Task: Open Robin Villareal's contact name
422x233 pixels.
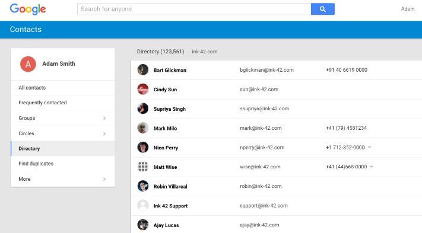Action: coord(170,186)
